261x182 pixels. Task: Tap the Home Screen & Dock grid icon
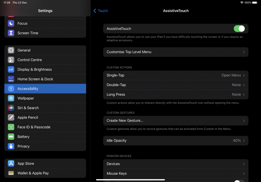click(x=11, y=79)
